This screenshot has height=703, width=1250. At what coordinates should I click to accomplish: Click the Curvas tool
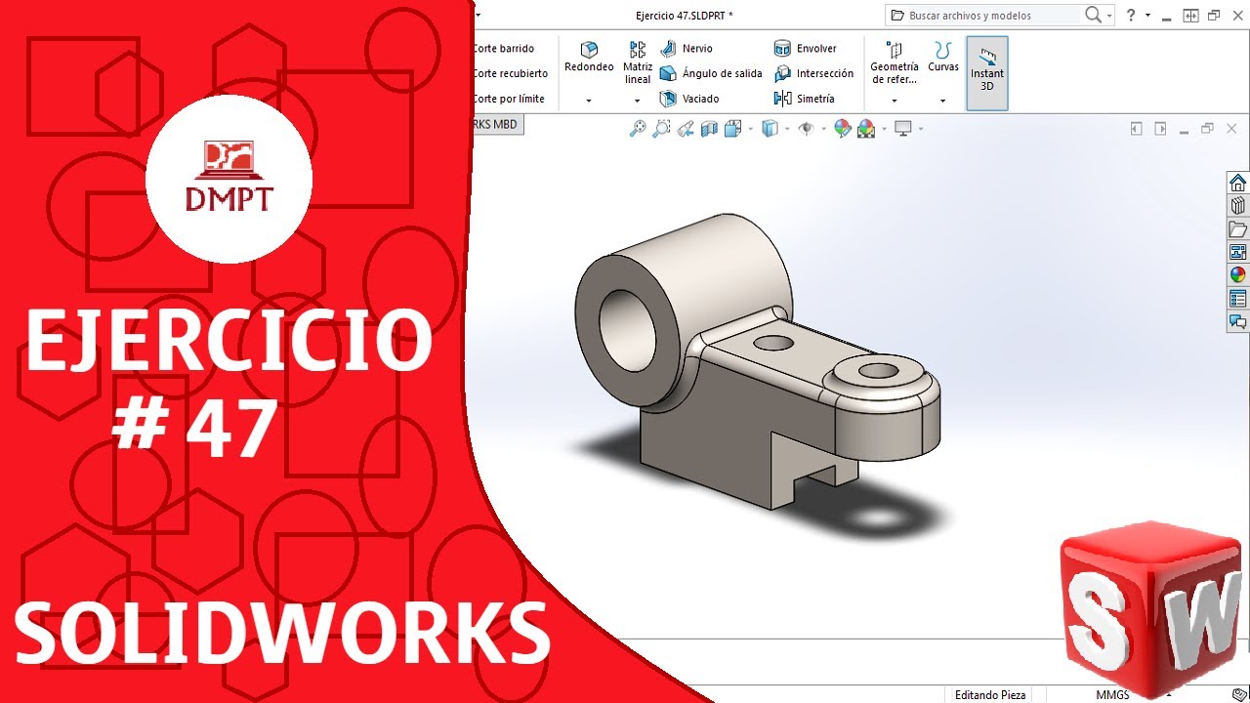(943, 57)
